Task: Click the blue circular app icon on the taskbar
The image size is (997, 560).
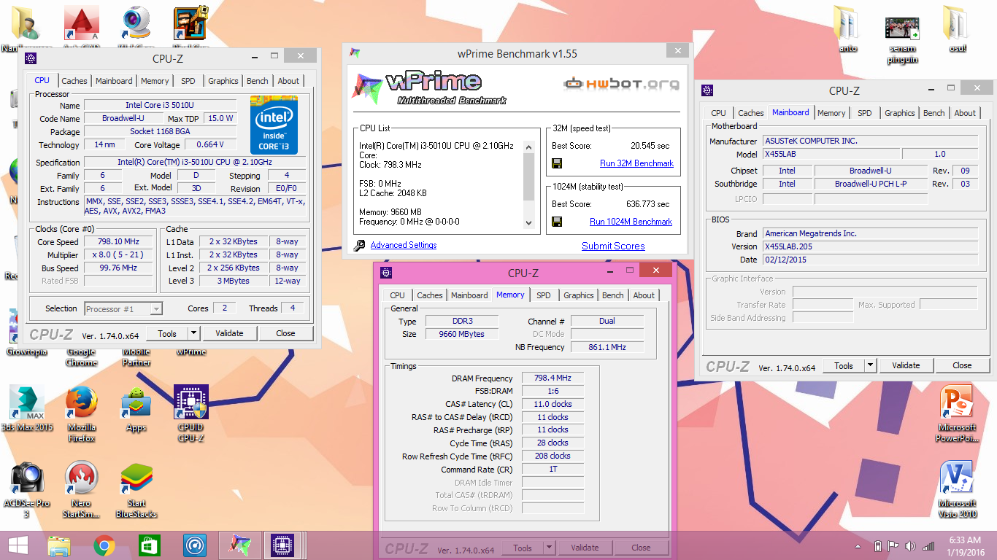Action: pyautogui.click(x=195, y=545)
